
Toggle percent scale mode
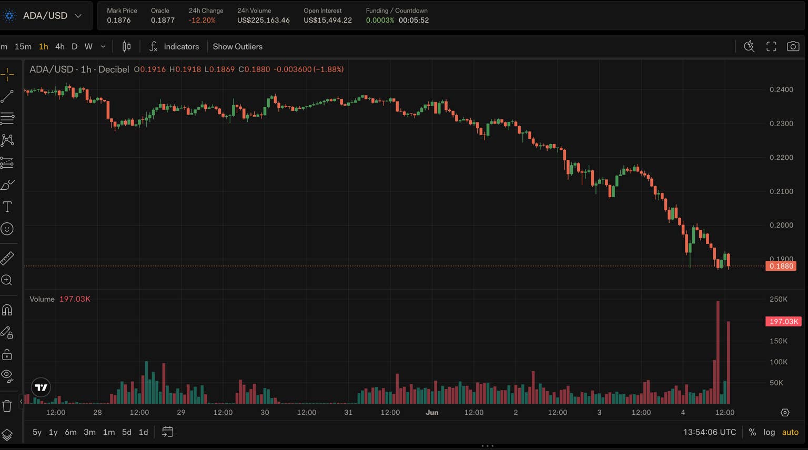click(752, 432)
